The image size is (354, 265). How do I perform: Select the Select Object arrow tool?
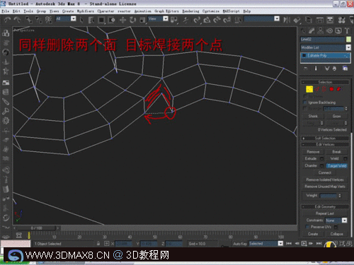(81, 20)
